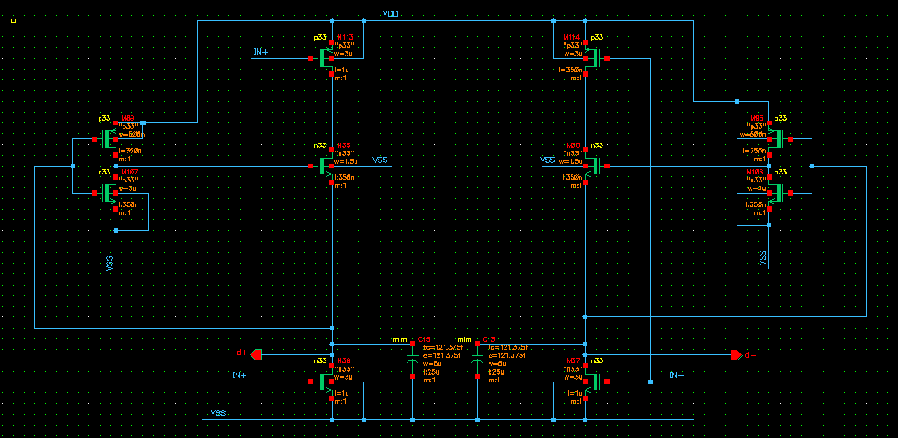Click the M113 instance name label

point(345,38)
